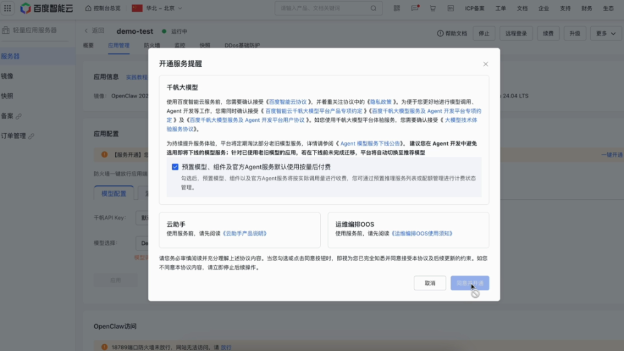Open the message notifications icon
The height and width of the screenshot is (351, 624).
pyautogui.click(x=415, y=9)
